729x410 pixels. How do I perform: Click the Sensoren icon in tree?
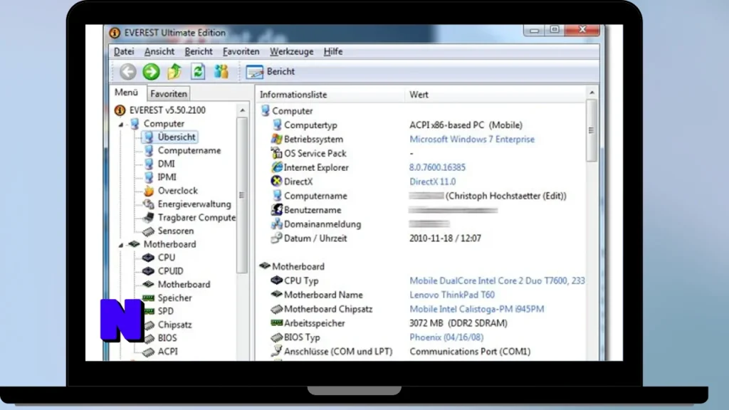149,231
